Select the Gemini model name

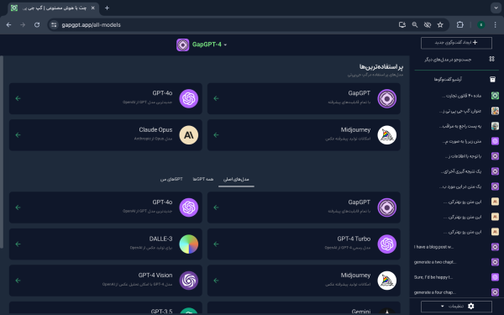point(361,311)
